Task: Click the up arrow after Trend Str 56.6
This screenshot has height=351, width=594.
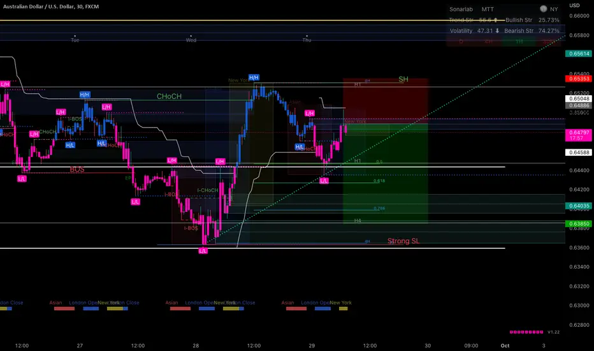Action: (495, 20)
